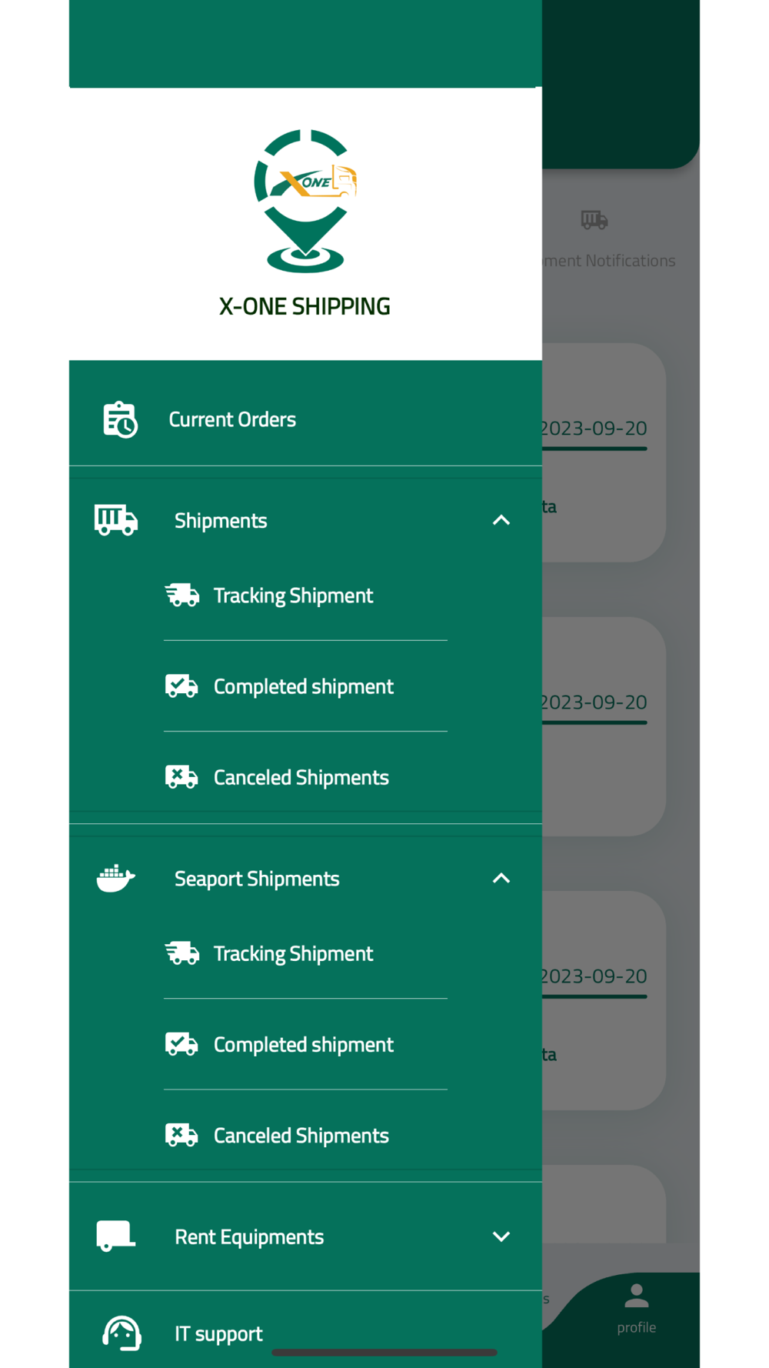
Task: Click checkmark truck icon for Completed shipment under Shipments
Action: click(x=181, y=686)
